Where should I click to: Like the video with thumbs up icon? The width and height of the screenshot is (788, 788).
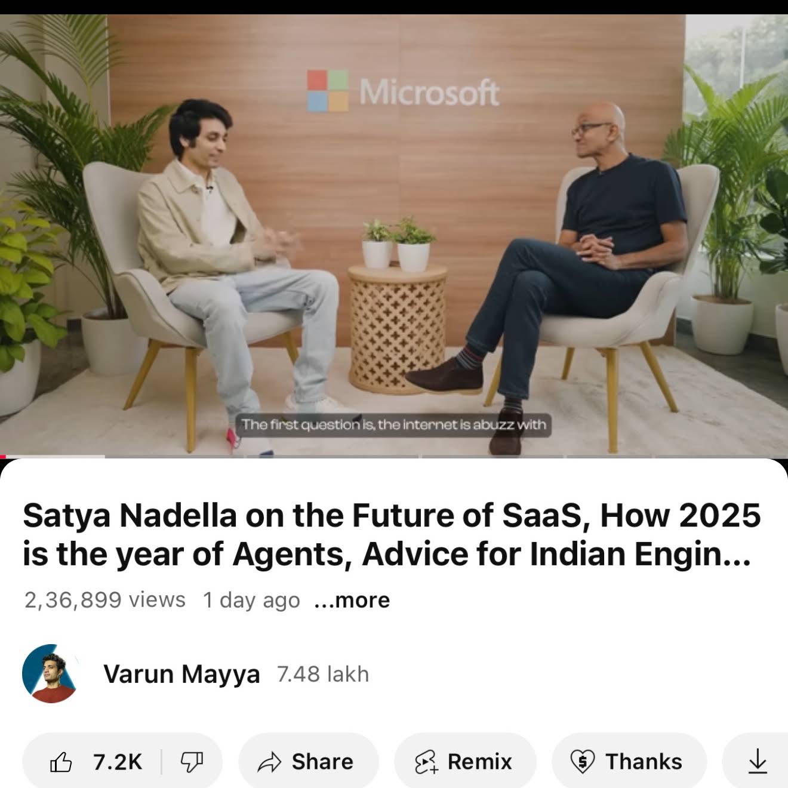(x=61, y=762)
